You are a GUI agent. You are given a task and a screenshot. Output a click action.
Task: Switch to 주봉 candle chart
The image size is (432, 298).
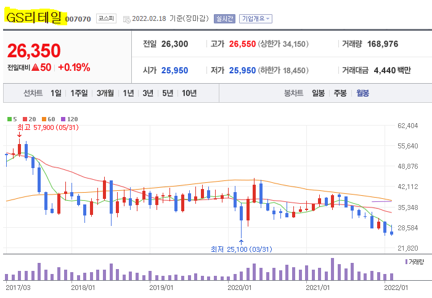[340, 94]
